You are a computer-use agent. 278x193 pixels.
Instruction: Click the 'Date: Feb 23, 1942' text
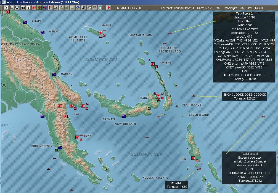pyautogui.click(x=209, y=8)
